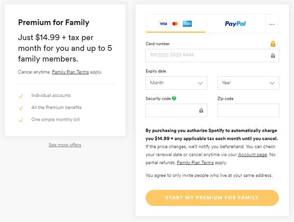Select the credit card payment tab
Screen dimensions: 294x222
point(175,23)
